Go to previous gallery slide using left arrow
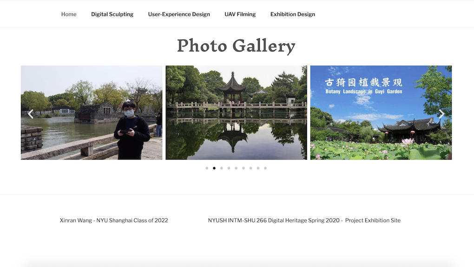474x267 pixels. 31,114
